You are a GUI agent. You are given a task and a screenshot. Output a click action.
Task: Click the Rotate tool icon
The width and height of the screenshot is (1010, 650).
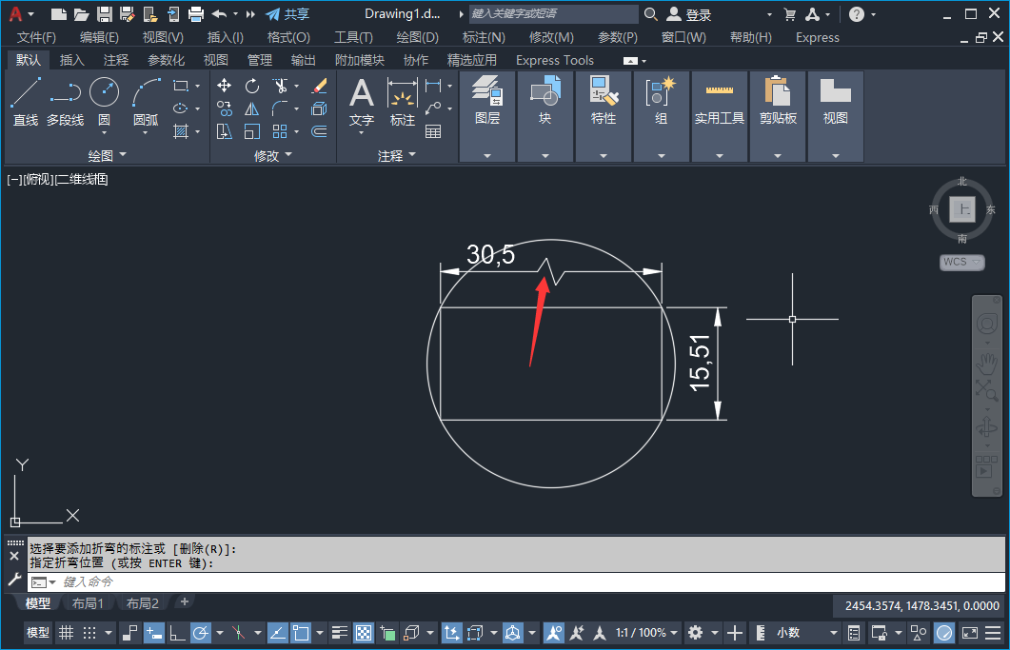coord(252,86)
